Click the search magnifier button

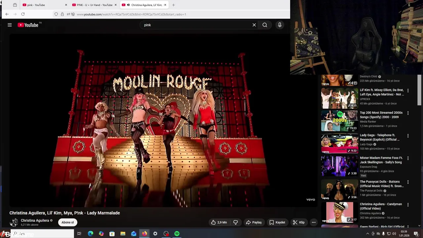point(265,25)
